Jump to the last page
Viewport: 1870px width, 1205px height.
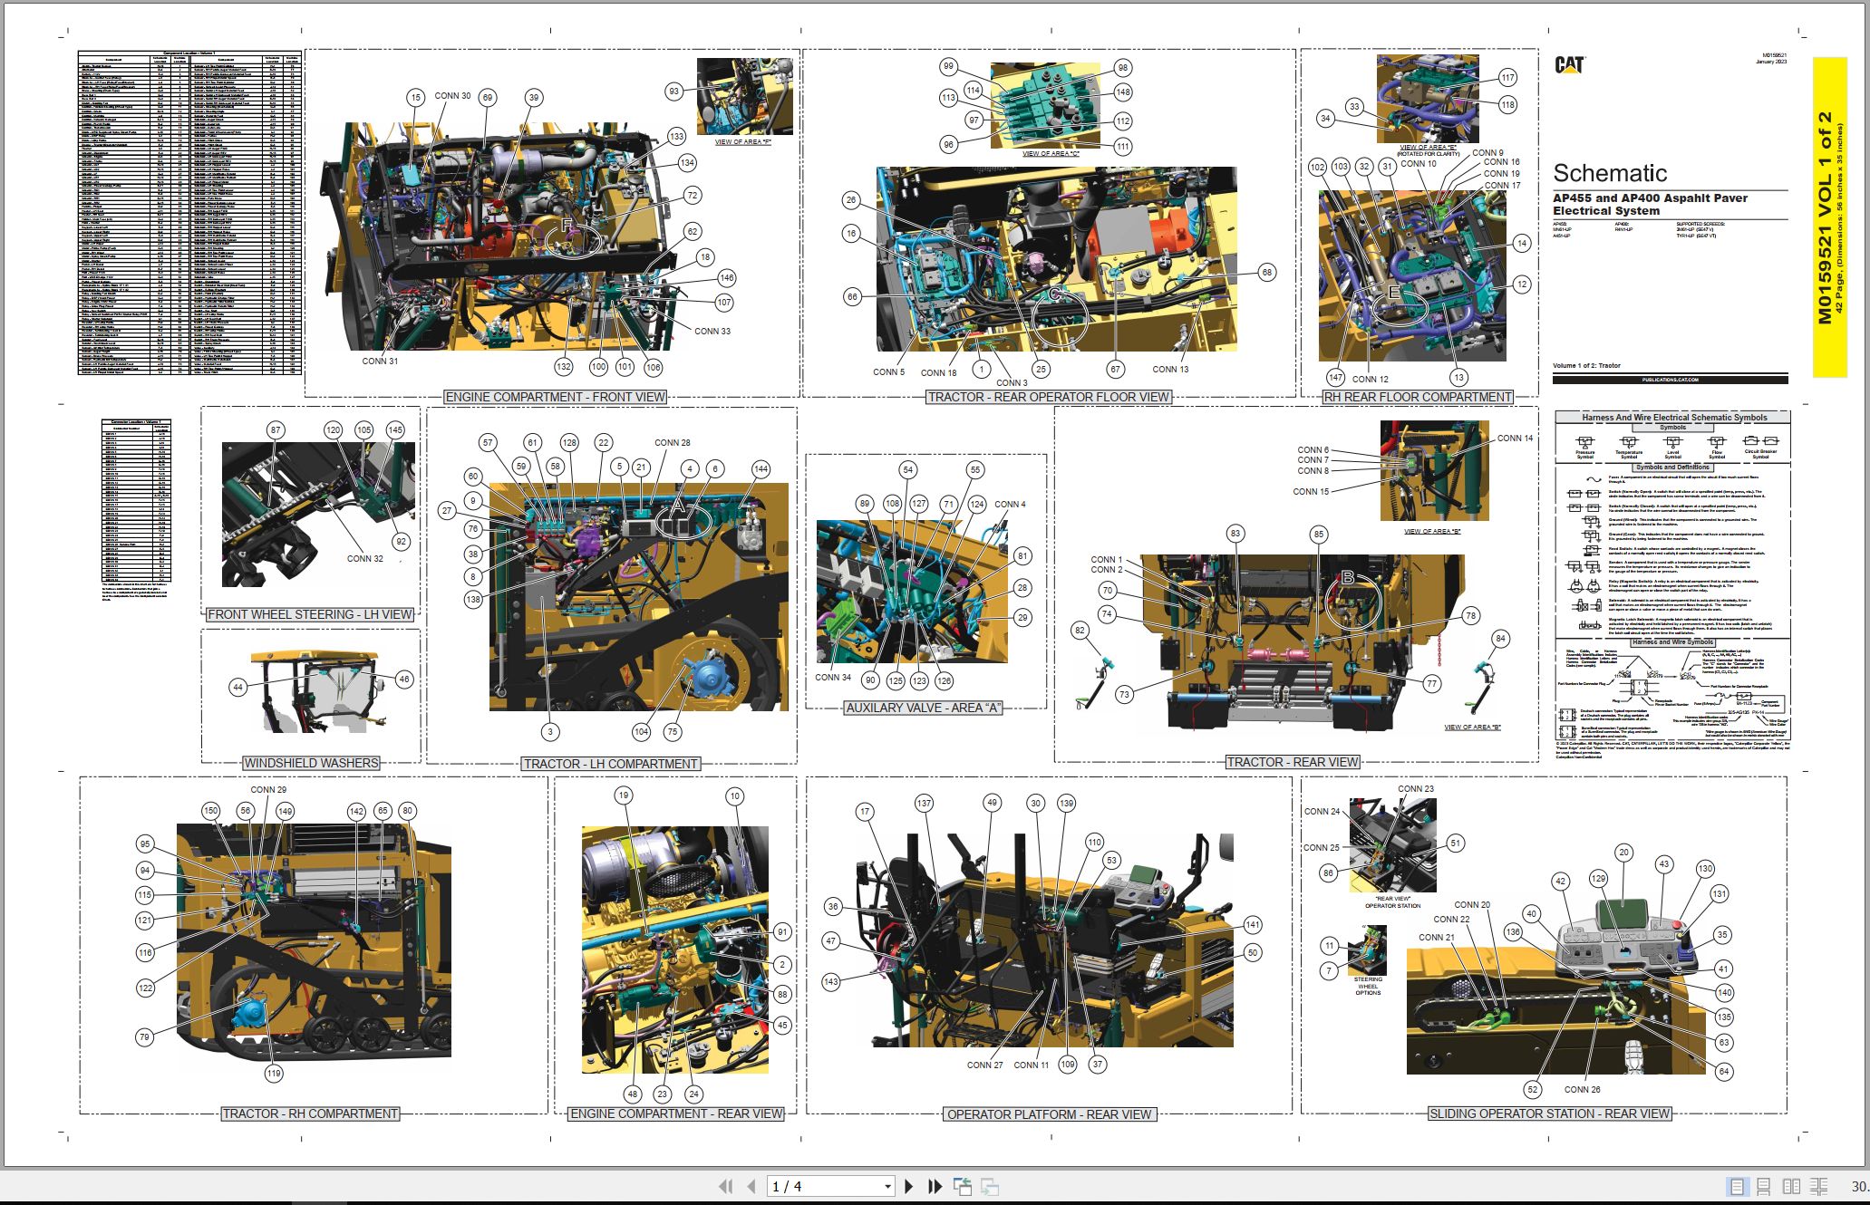click(x=935, y=1186)
